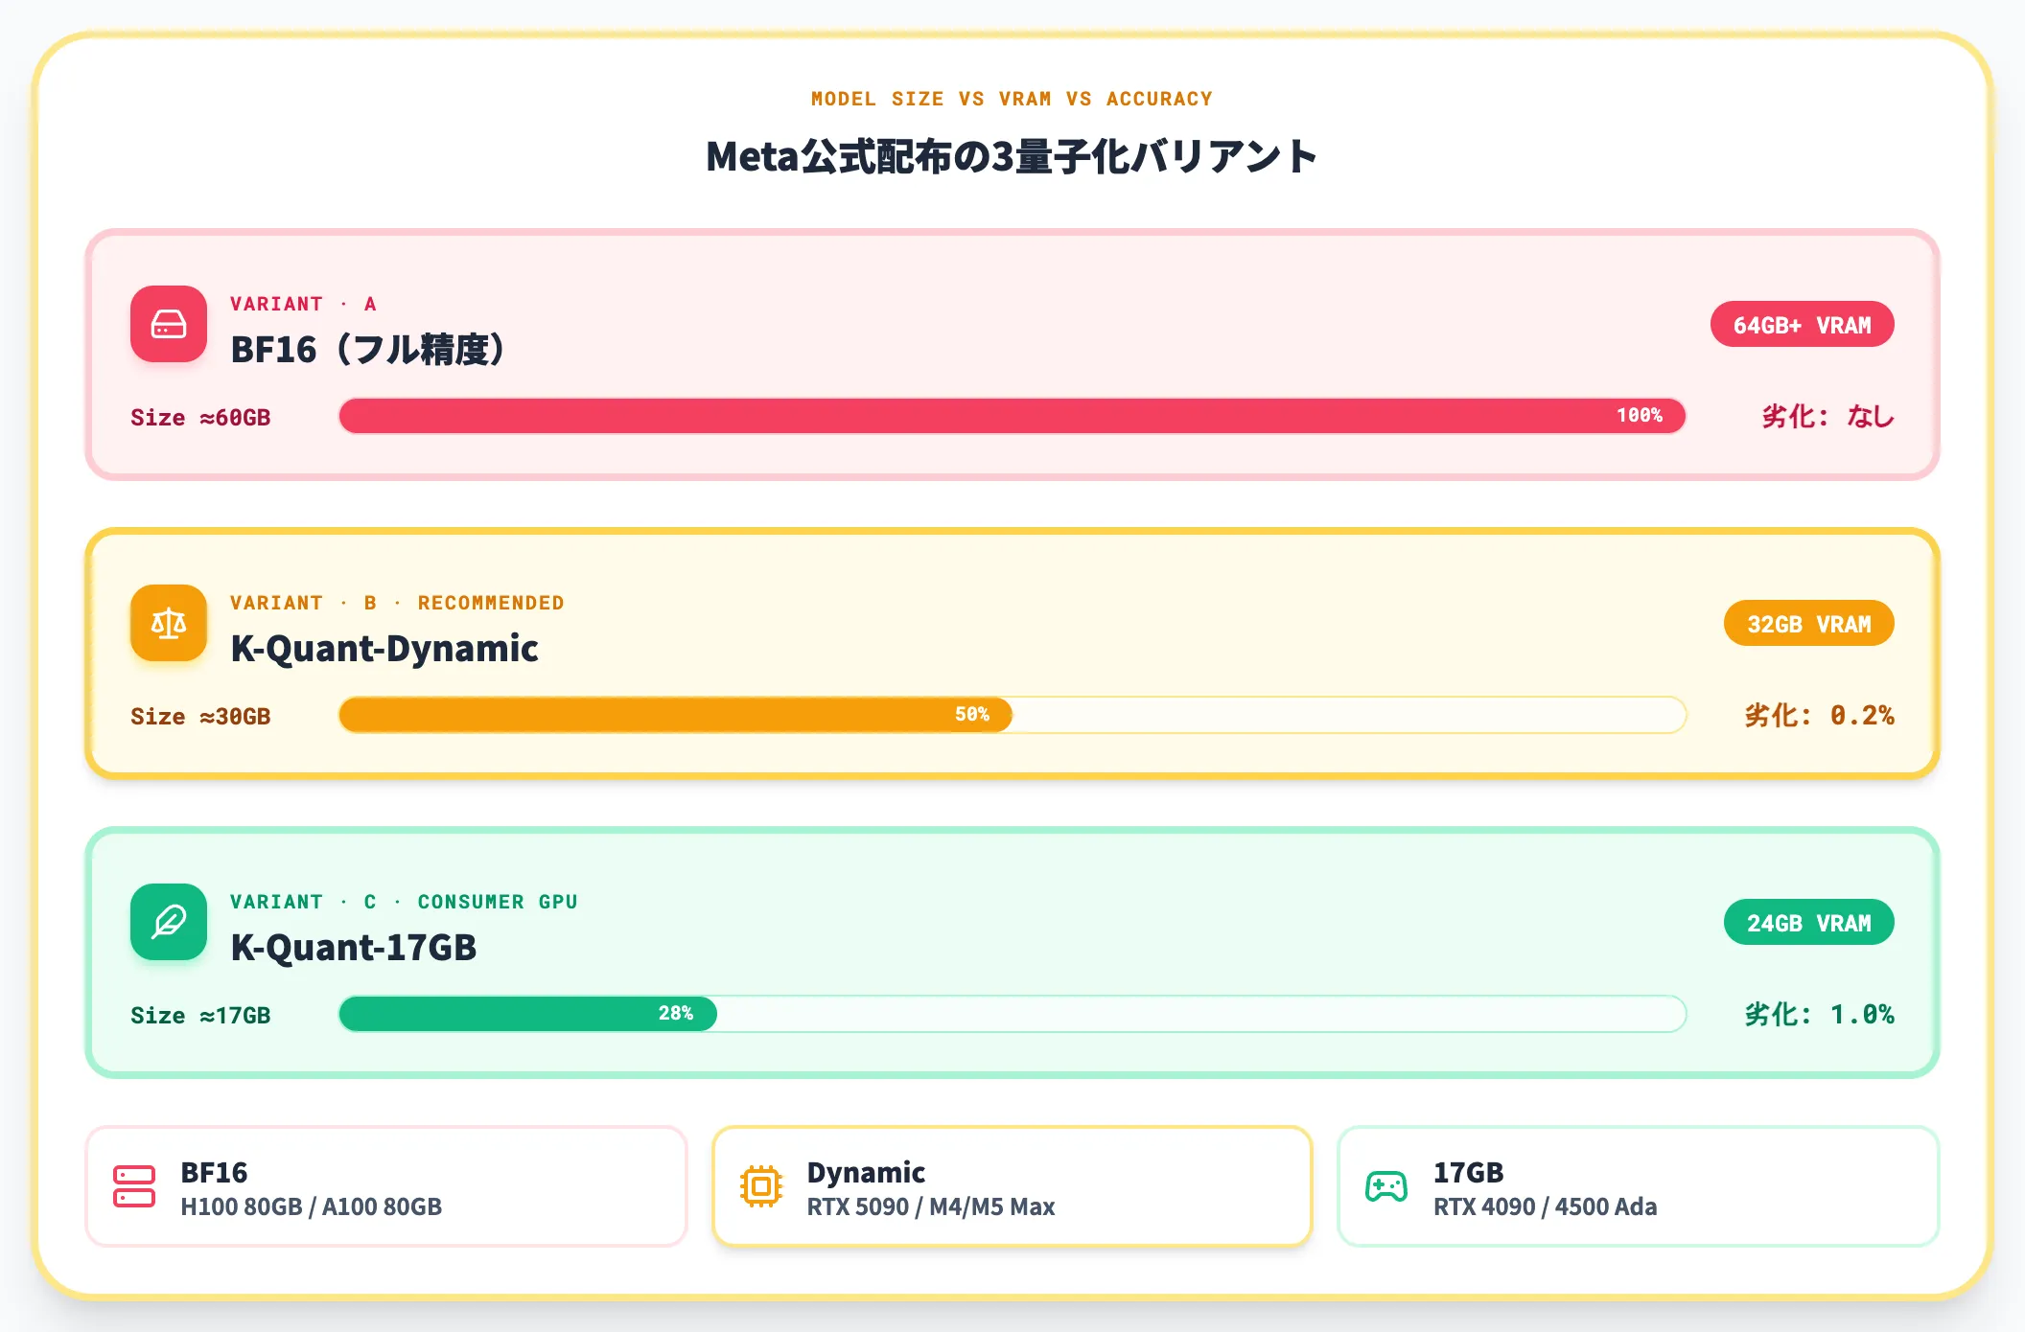The width and height of the screenshot is (2025, 1332).
Task: Click the red hard-drive icon for Variant A
Action: (169, 324)
